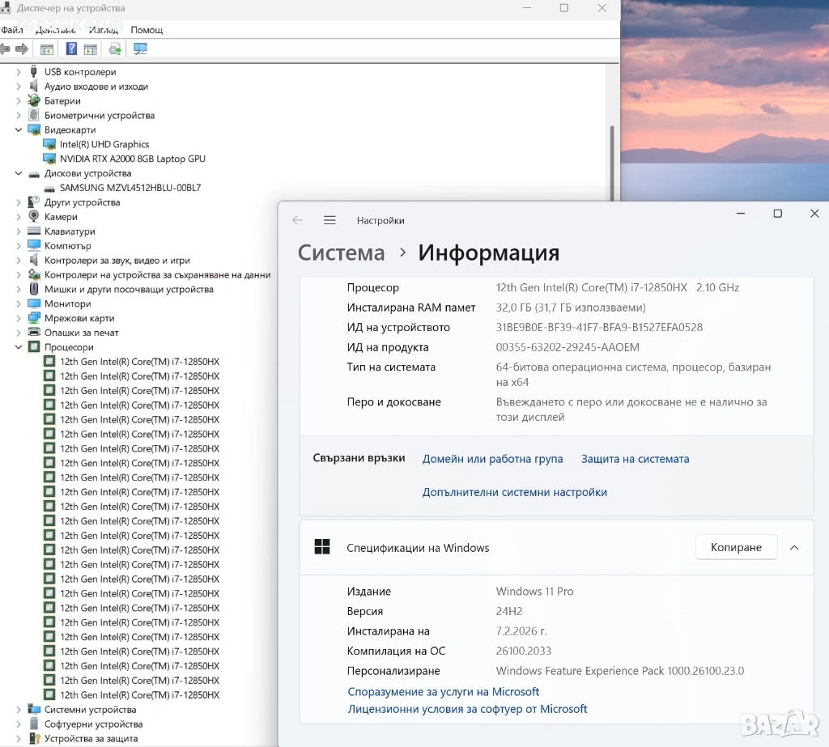Click the Update driver software toolbar icon

116,49
